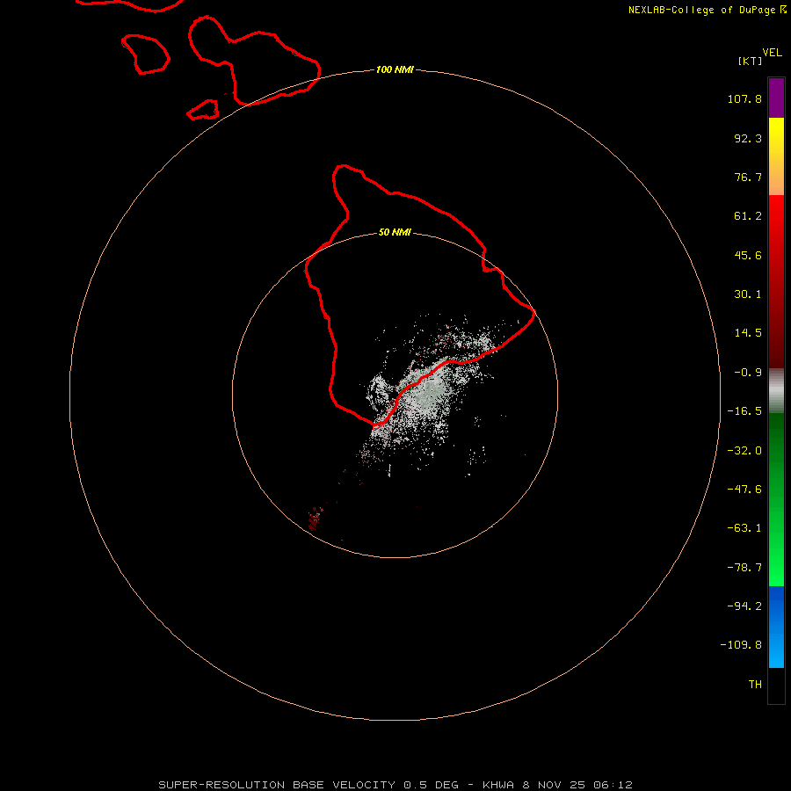Screen dimensions: 791x791
Task: Click the -32.0 velocity scale value
Action: (x=744, y=451)
